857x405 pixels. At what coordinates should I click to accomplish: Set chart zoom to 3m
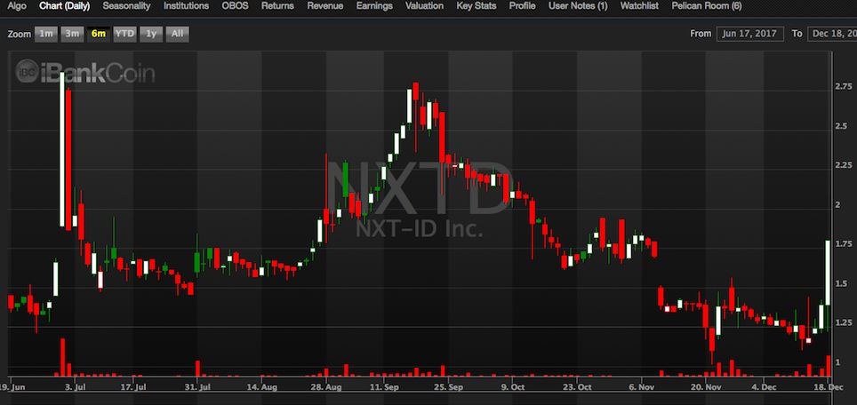(x=72, y=34)
